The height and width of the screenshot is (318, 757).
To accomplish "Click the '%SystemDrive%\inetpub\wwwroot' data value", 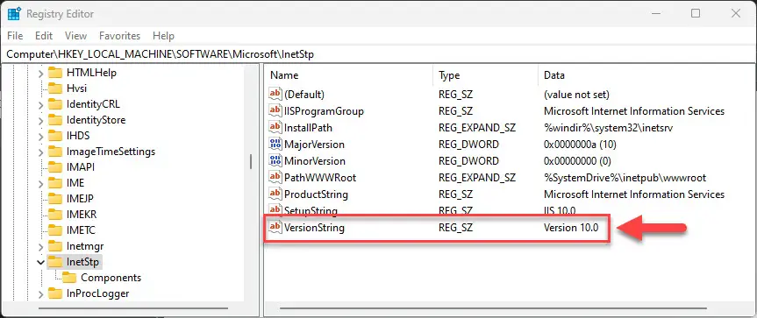I will [x=625, y=178].
